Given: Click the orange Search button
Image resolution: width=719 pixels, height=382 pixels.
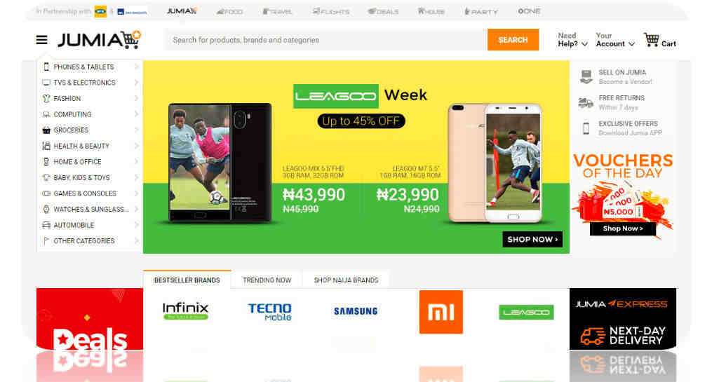Looking at the screenshot, I should (513, 40).
